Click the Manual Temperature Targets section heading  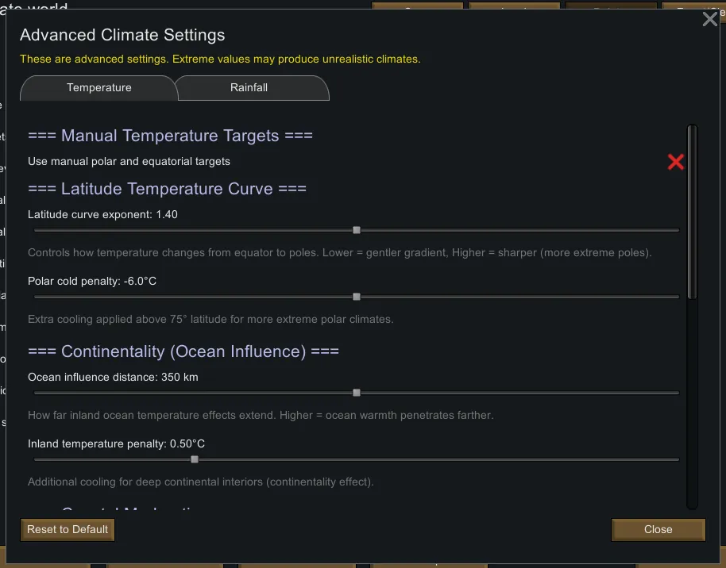coord(170,136)
